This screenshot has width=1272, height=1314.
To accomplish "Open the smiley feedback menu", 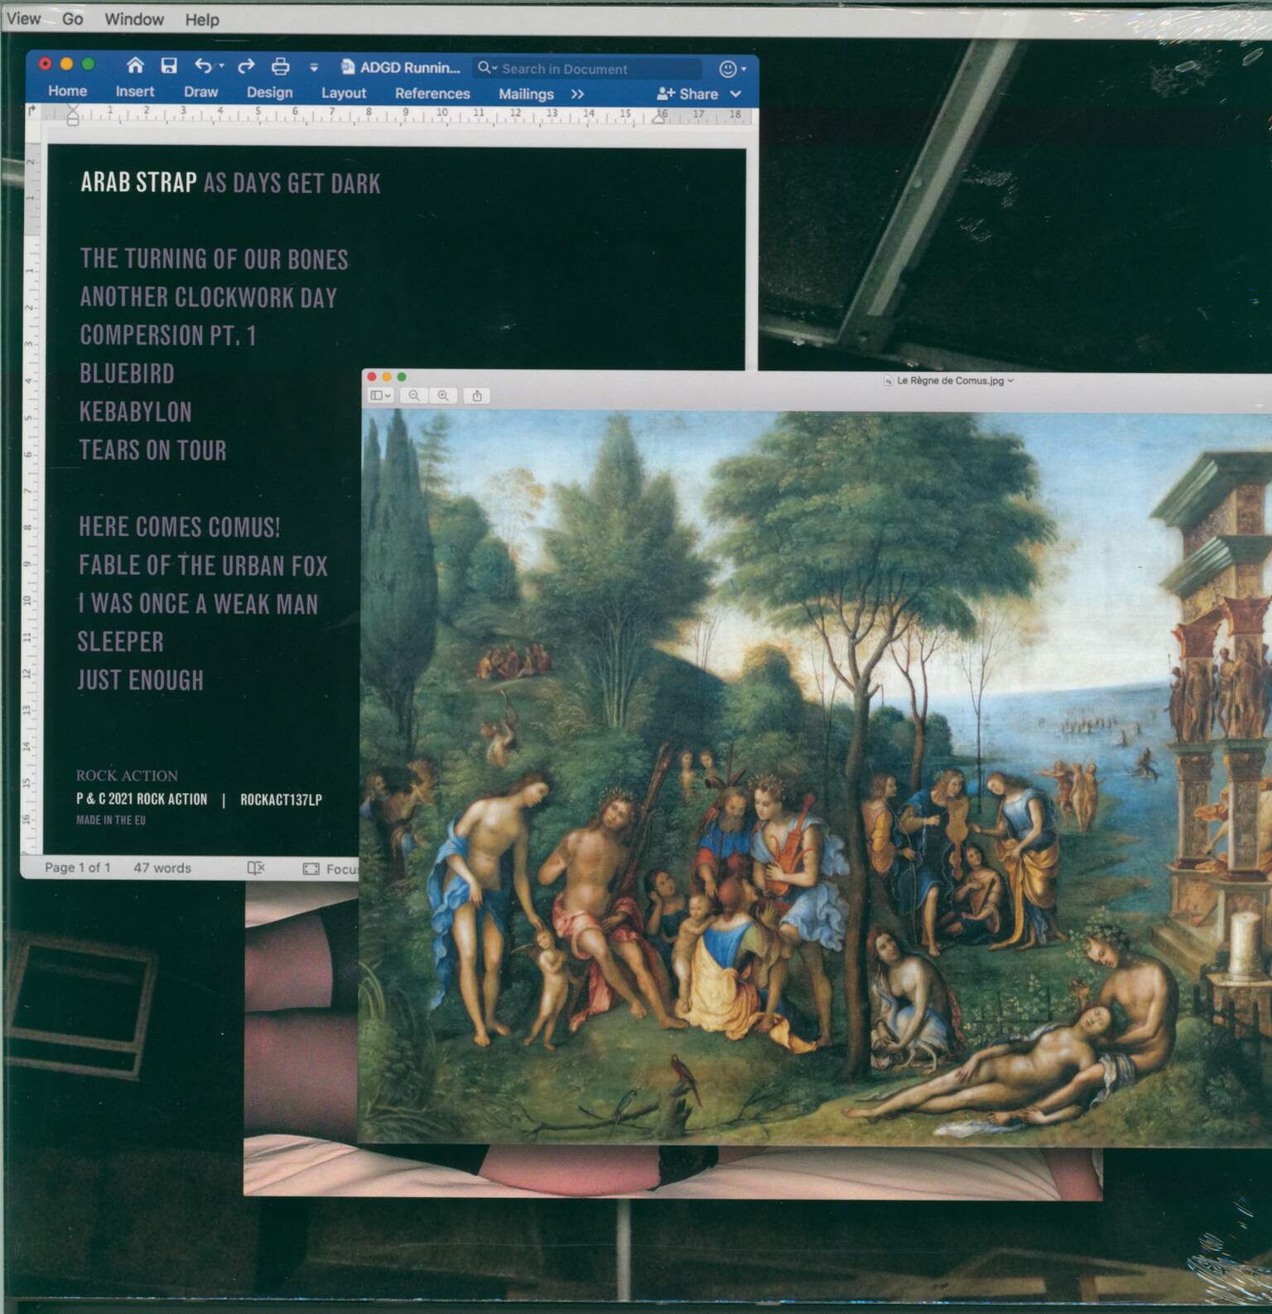I will click(732, 69).
